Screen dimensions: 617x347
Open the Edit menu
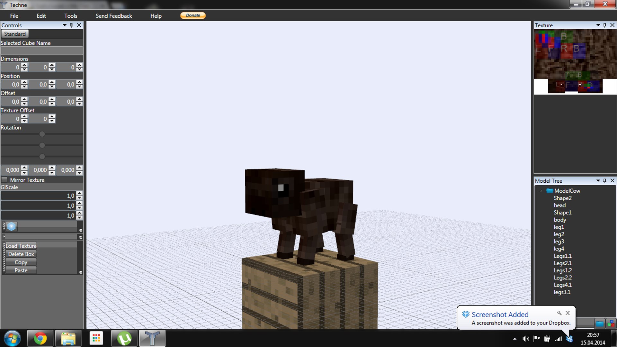[41, 16]
